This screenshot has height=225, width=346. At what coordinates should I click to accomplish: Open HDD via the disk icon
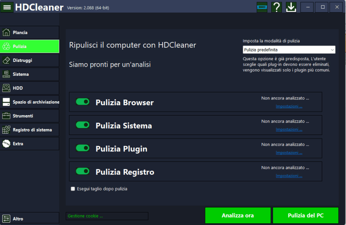[6, 88]
